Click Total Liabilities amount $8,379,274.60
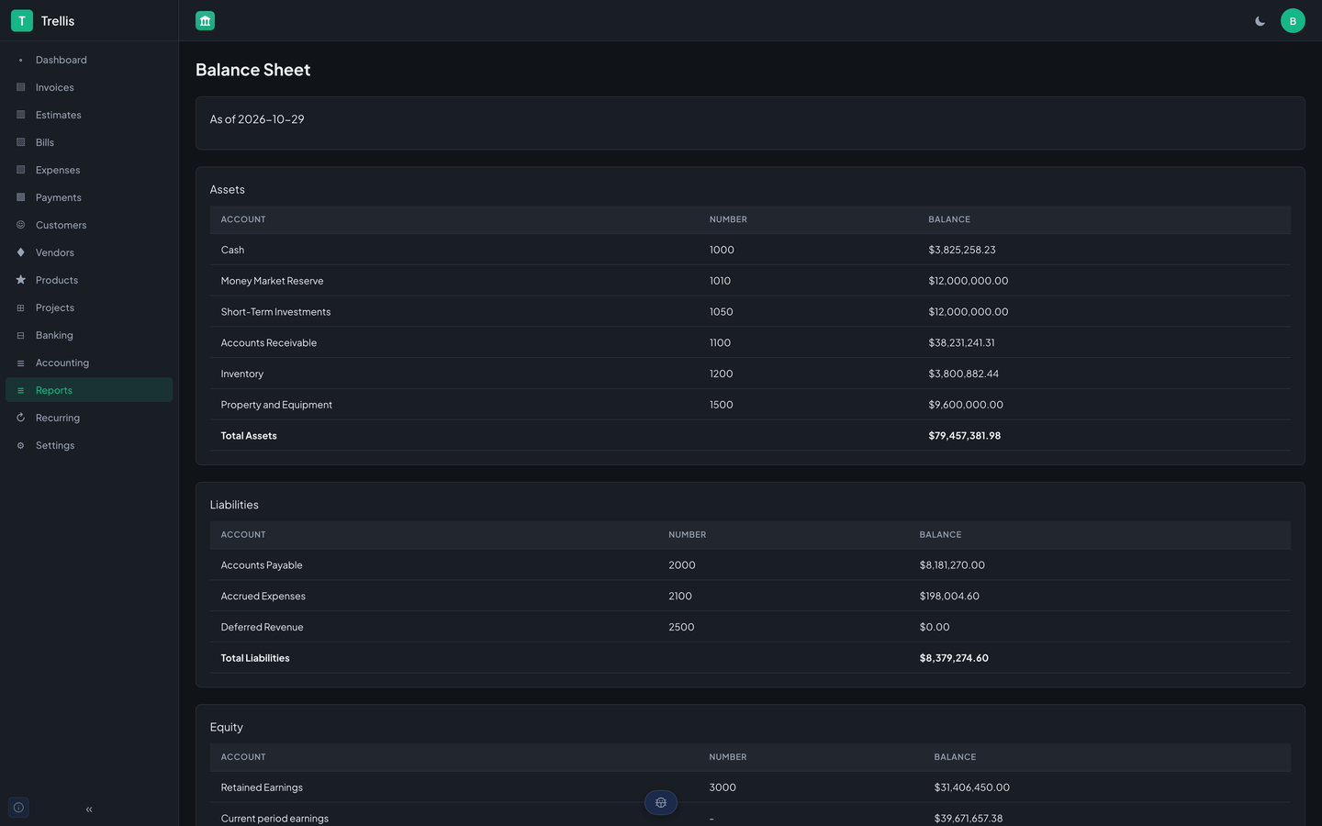Image resolution: width=1322 pixels, height=826 pixels. tap(954, 658)
